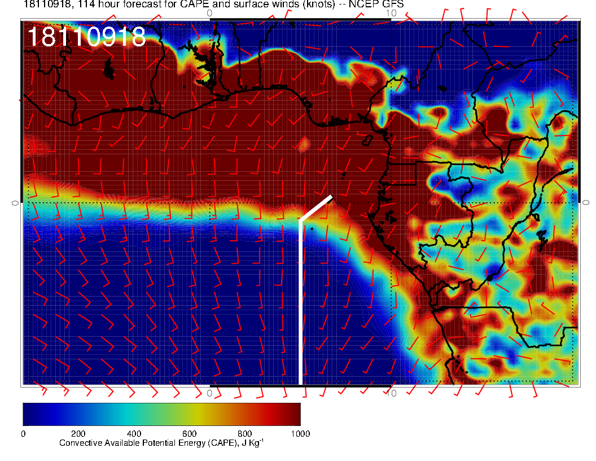This screenshot has height=461, width=596.
Task: Select the Convective Available Potential Energy caption
Action: tap(161, 443)
